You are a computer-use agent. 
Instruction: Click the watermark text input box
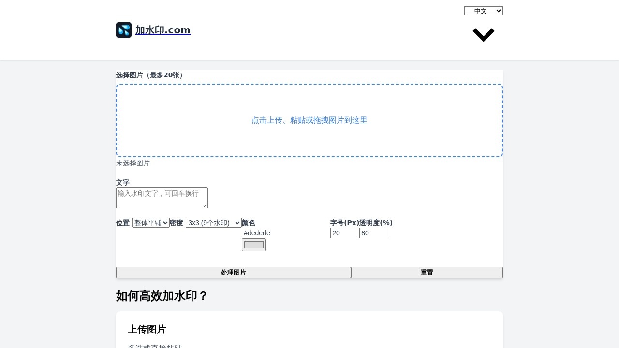tap(162, 197)
